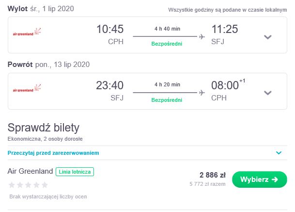Expand outbound flight details with chevron
Viewport: 295px width, 212px height.
tap(268, 37)
